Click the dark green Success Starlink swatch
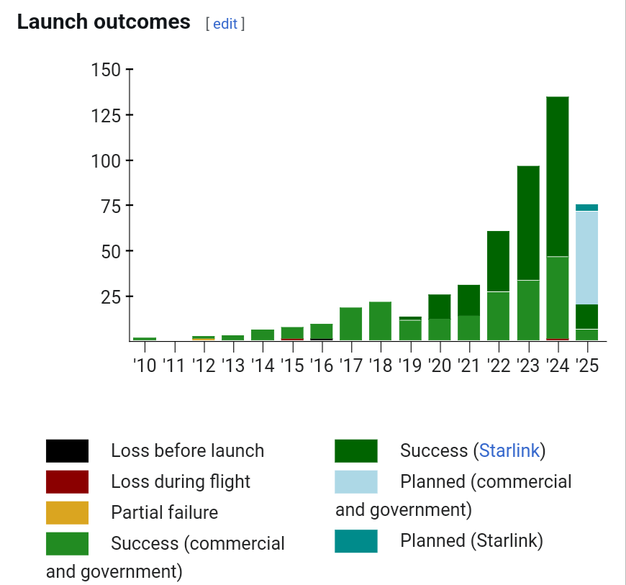Viewport: 626px width, 585px height. click(x=356, y=451)
